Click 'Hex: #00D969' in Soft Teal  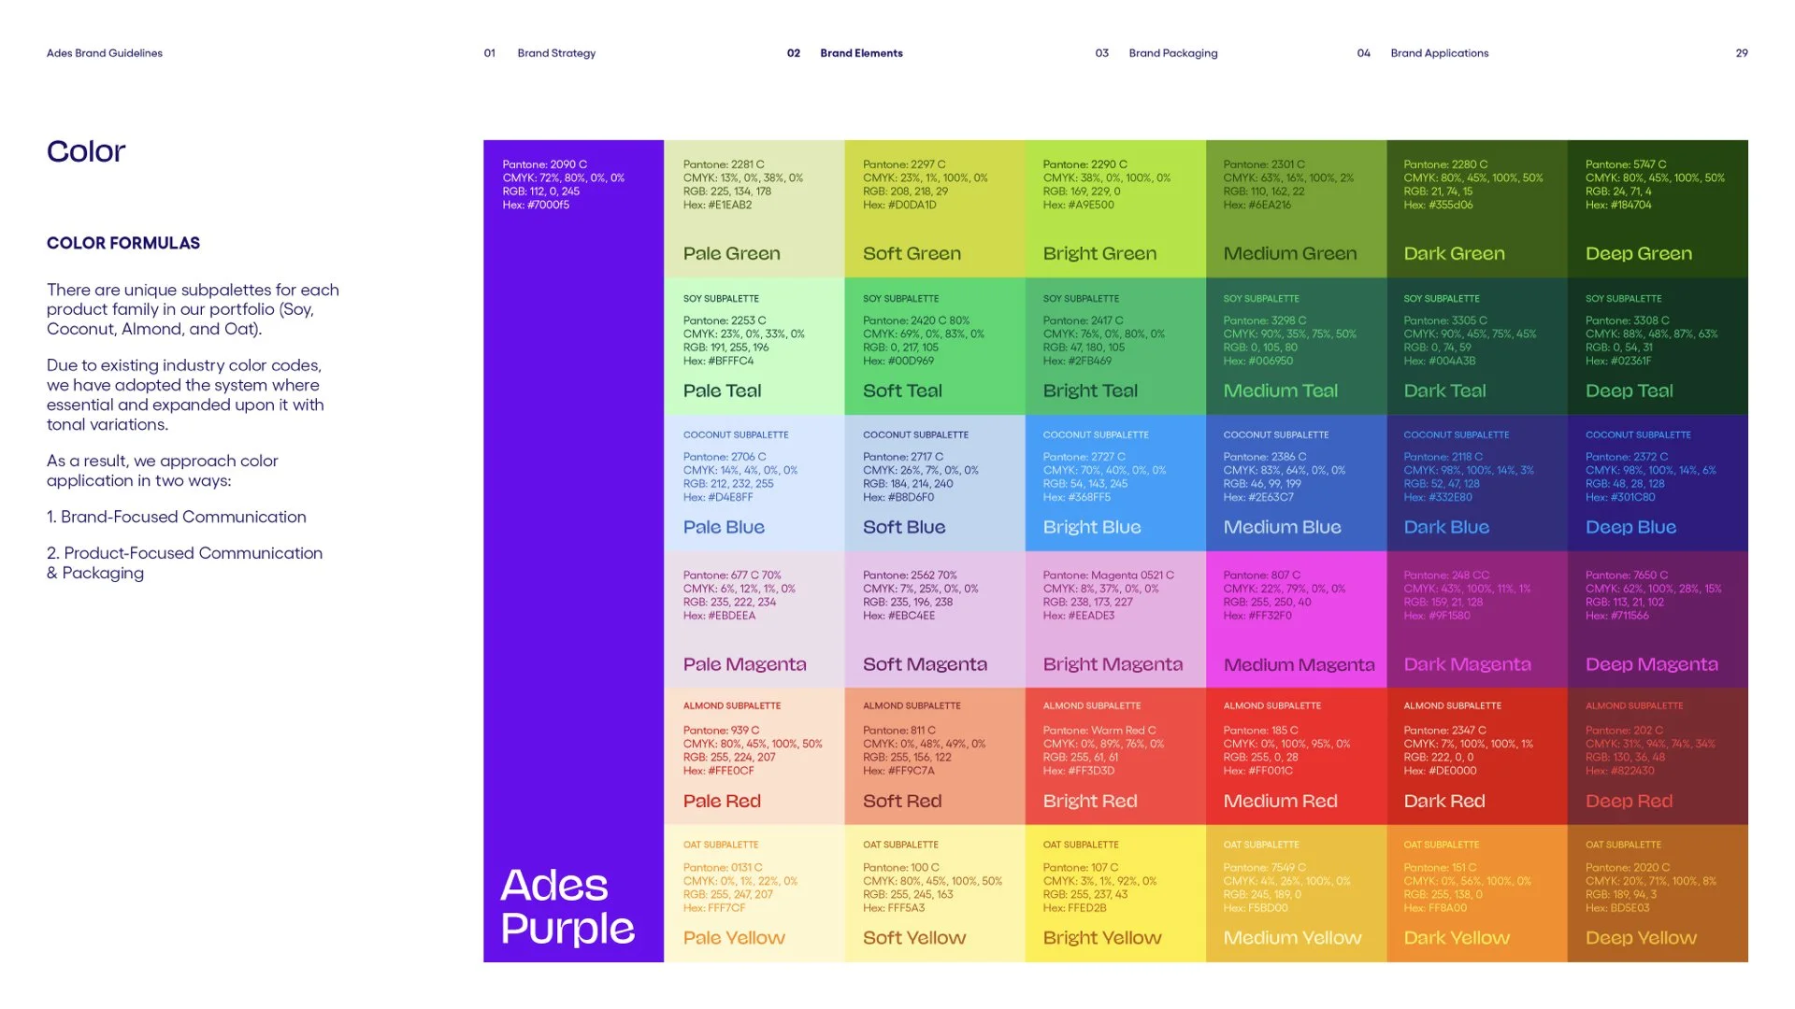(898, 361)
